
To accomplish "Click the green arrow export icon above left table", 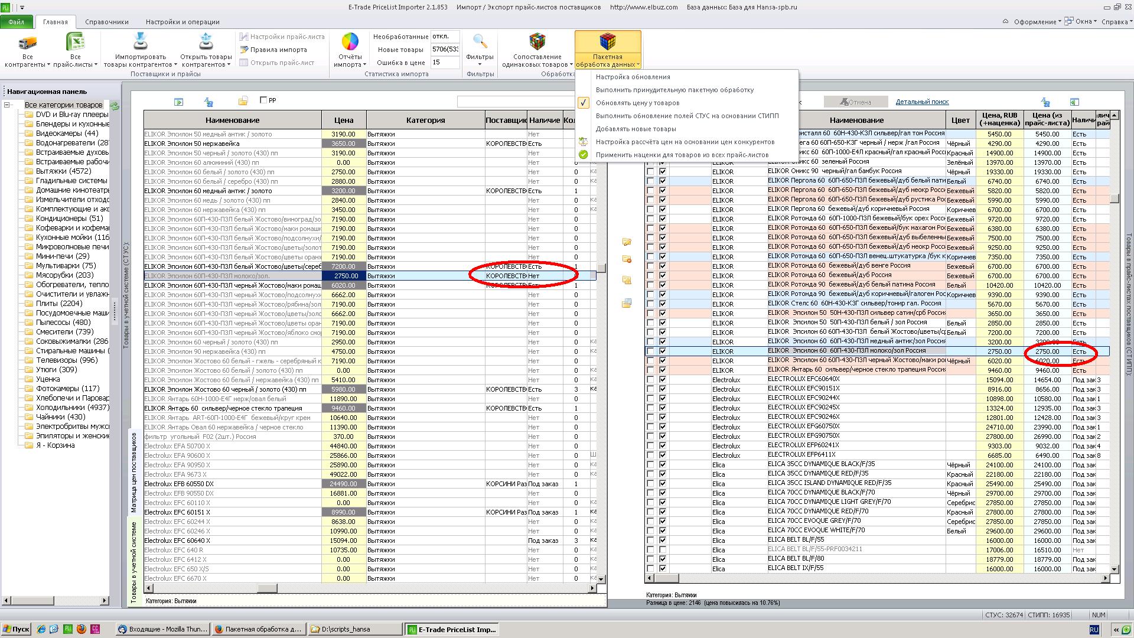I will [178, 102].
